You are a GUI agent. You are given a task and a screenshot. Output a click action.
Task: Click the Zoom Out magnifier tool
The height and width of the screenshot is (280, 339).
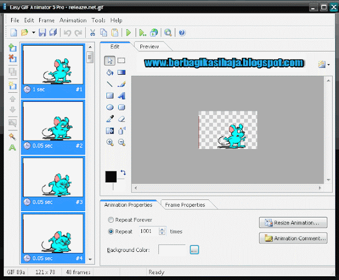tap(122, 142)
